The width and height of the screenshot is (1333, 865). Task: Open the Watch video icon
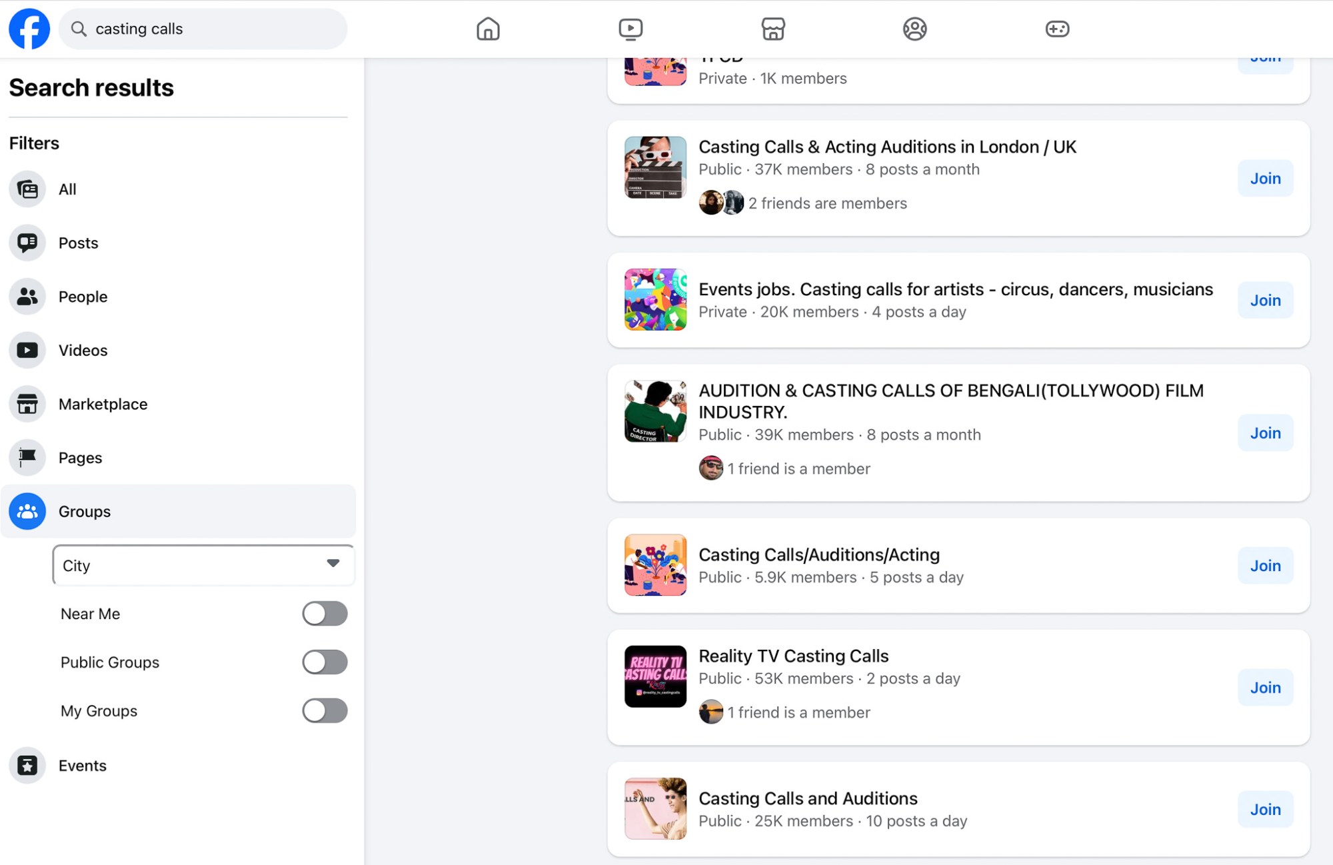[630, 29]
